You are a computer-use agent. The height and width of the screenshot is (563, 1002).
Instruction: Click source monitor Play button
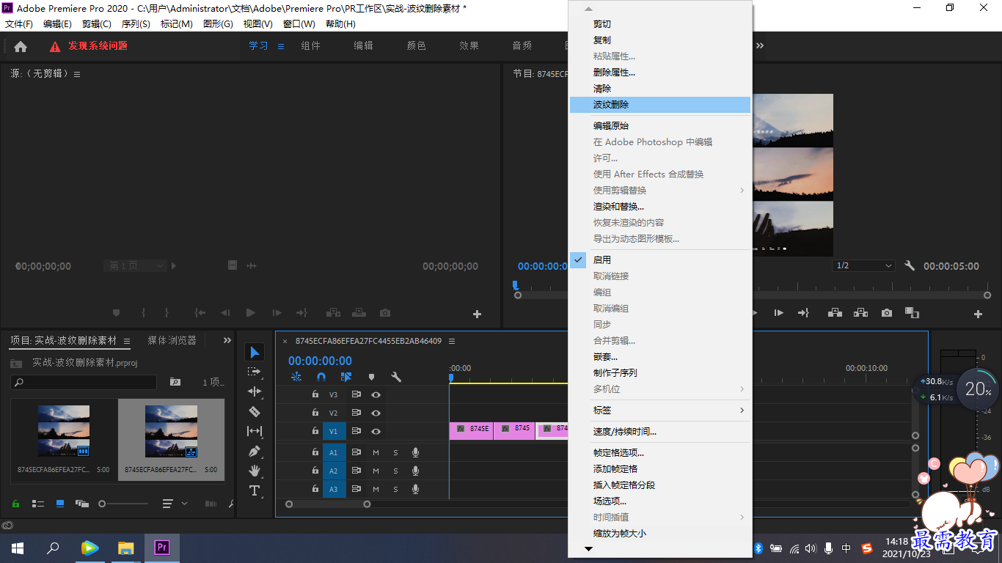(251, 313)
